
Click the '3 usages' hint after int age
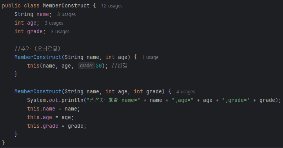54,23
